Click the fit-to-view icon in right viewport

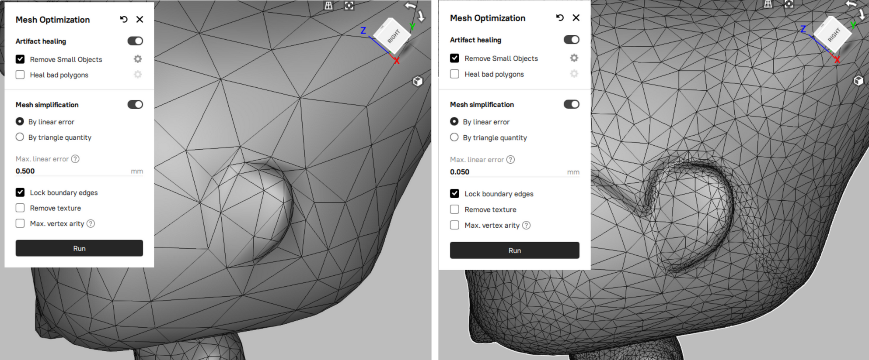coord(789,4)
